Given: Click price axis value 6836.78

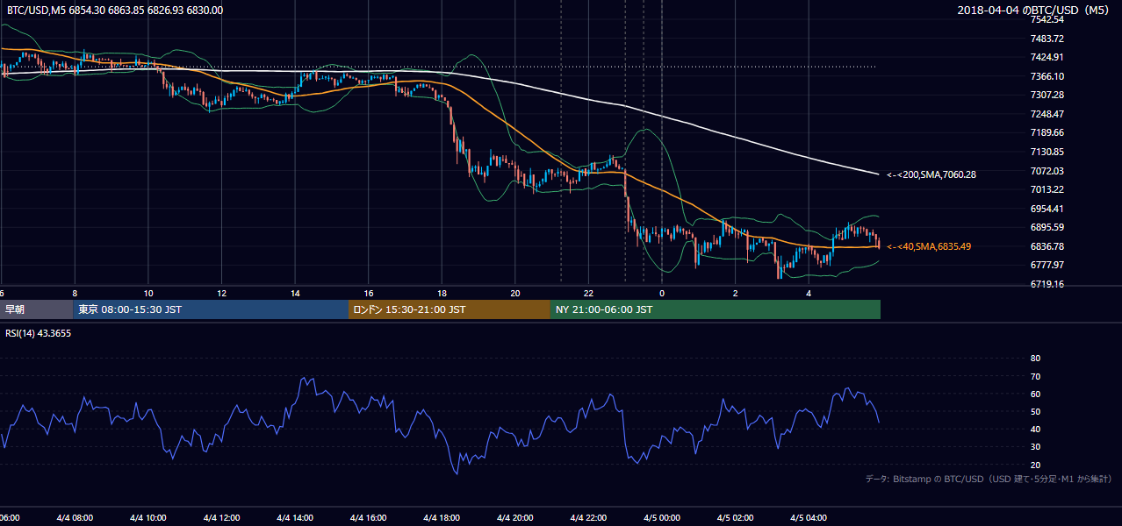Looking at the screenshot, I should pos(1047,246).
